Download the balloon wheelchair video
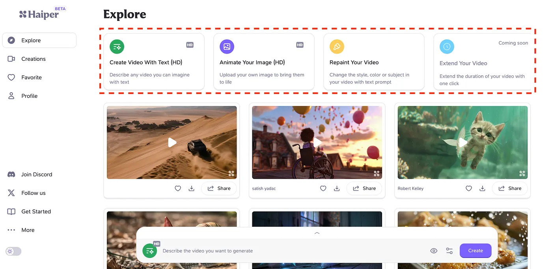Image resolution: width=552 pixels, height=269 pixels. pos(337,189)
